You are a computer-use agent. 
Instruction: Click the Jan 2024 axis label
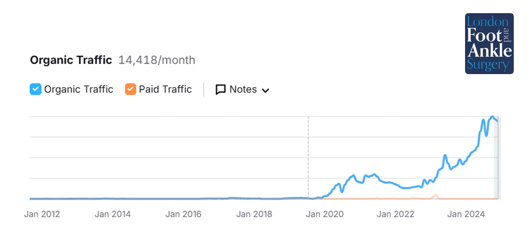tap(466, 214)
